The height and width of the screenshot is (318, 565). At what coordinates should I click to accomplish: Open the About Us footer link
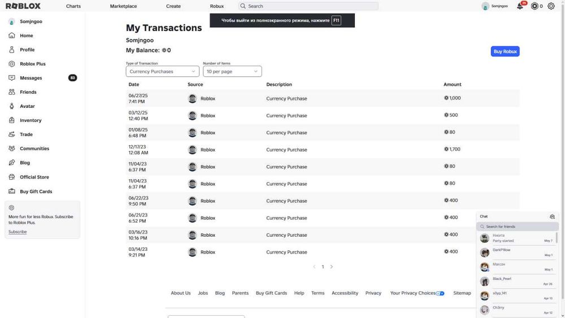coord(181,293)
